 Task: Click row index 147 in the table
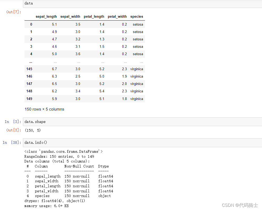(x=29, y=84)
